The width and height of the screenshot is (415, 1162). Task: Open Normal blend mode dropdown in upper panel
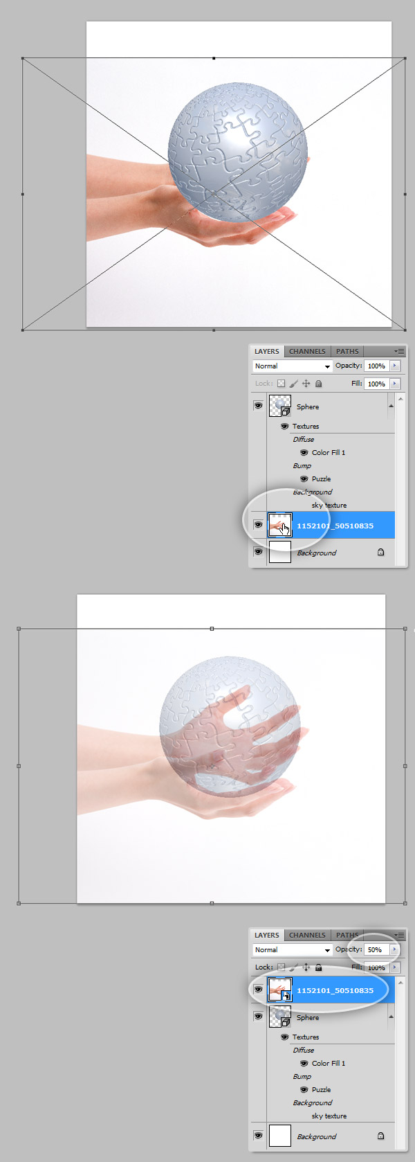293,366
